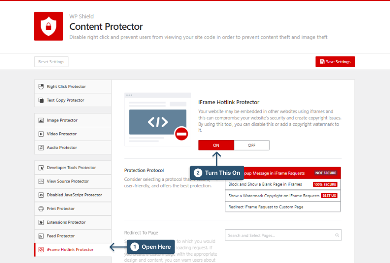
Task: Click the Content Protector page title
Action: [106, 26]
